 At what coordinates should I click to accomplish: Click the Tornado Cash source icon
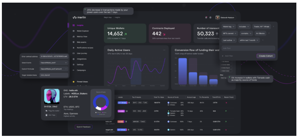pos(169,111)
